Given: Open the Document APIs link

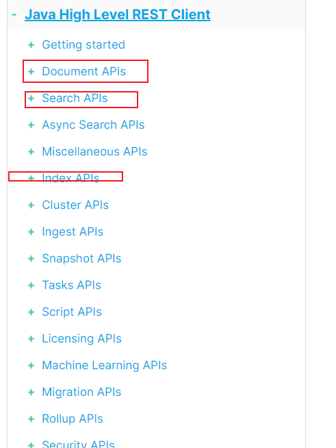Looking at the screenshot, I should (x=83, y=71).
